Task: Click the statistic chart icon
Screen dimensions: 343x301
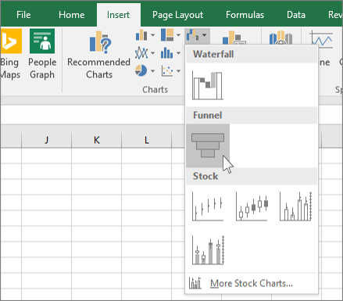Action: click(x=166, y=53)
